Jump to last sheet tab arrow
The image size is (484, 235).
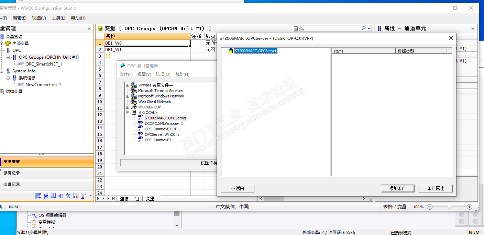click(x=113, y=198)
